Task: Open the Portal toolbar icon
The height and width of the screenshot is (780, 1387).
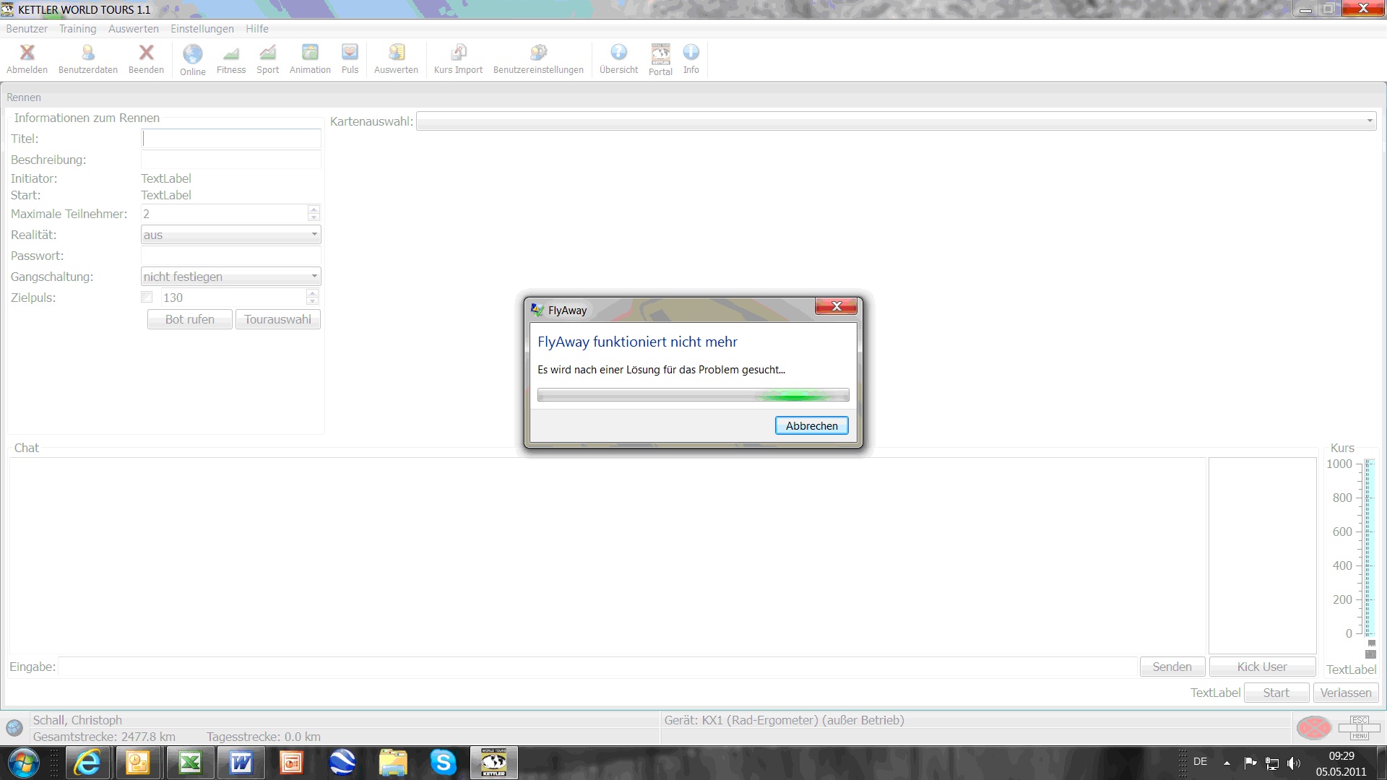Action: point(660,59)
